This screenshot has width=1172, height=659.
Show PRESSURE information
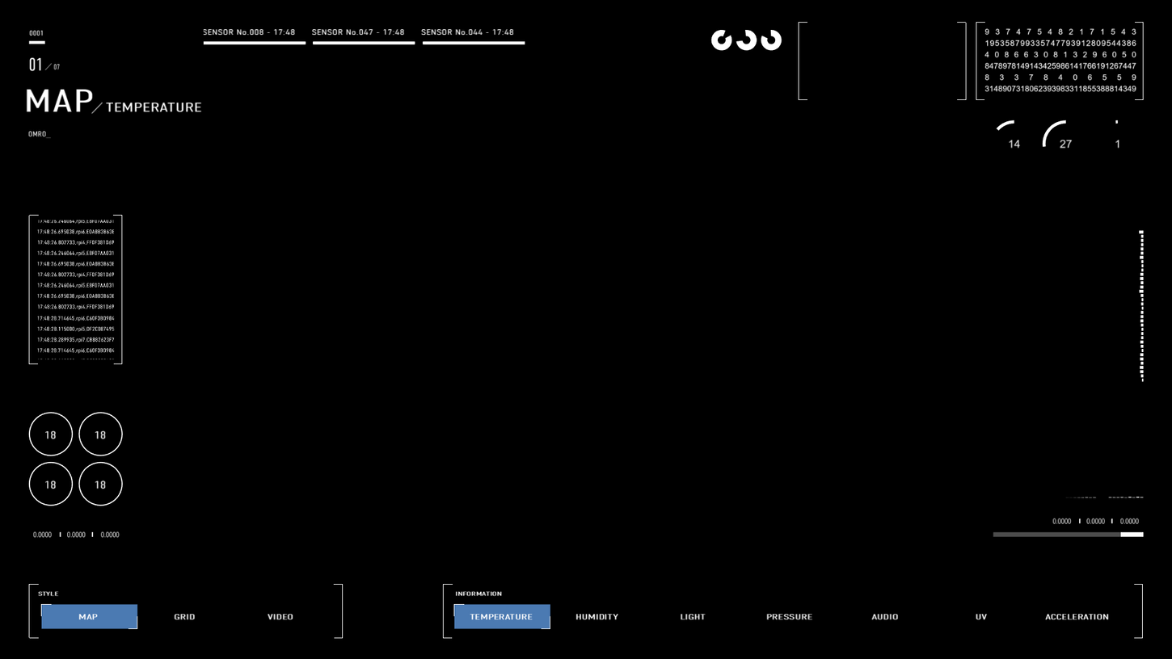pos(789,616)
